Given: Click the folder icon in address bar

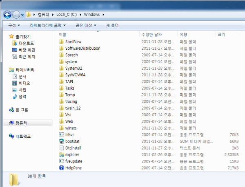Looking at the screenshot, I should pos(29,15).
